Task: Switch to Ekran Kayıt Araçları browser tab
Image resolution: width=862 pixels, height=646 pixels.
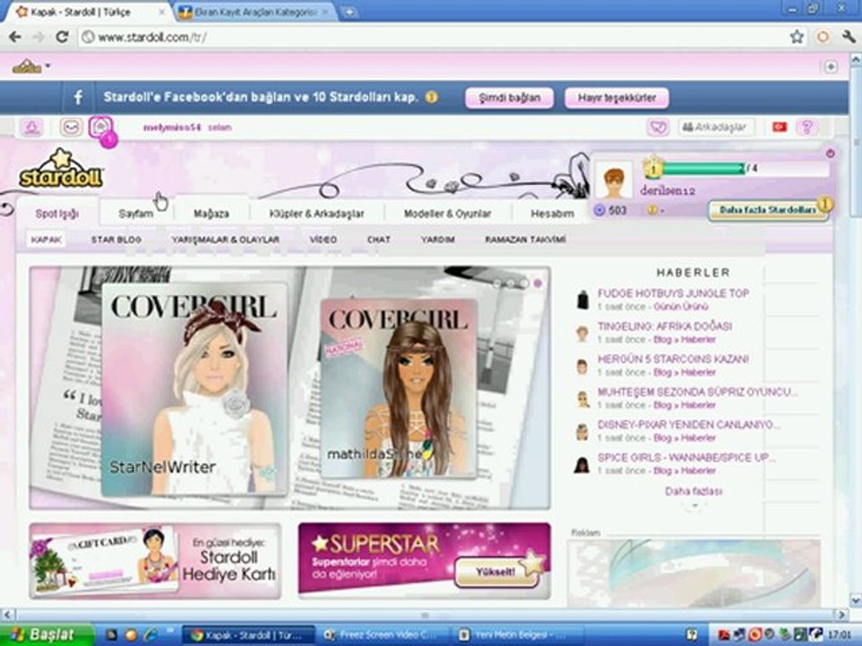Action: (256, 12)
